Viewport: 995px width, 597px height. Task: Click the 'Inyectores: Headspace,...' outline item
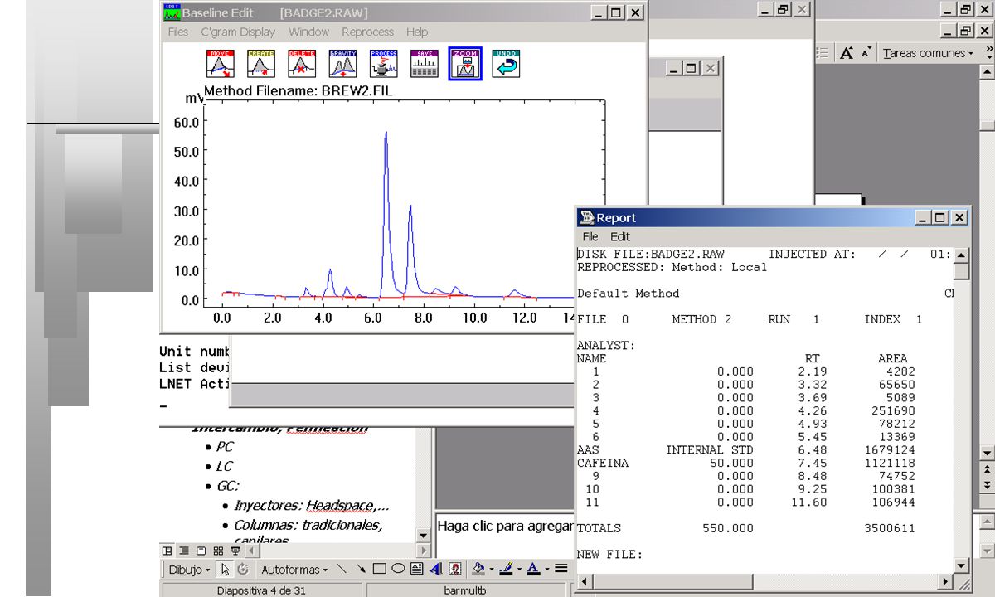[x=312, y=505]
